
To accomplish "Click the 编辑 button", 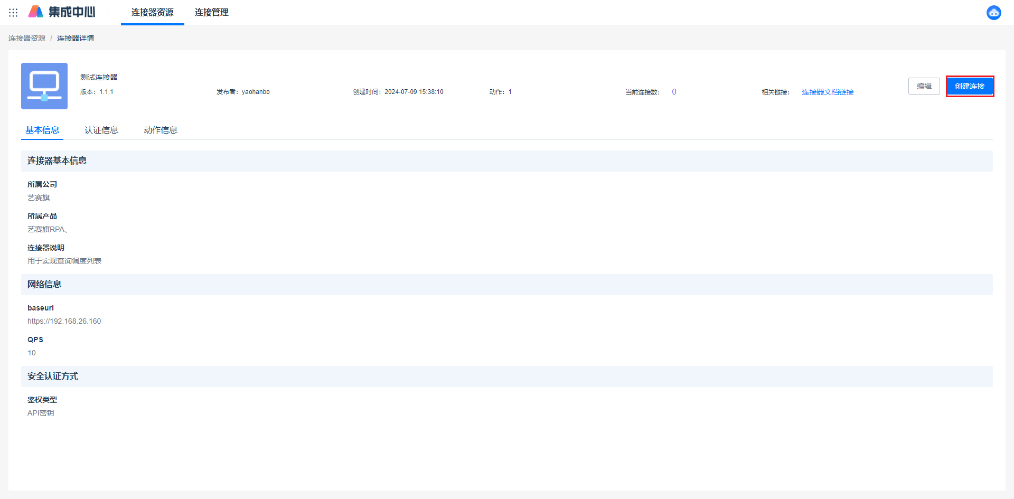I will 924,86.
